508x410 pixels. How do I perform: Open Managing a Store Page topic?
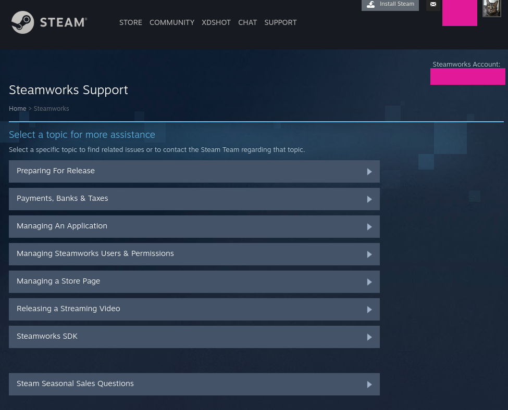pyautogui.click(x=194, y=281)
